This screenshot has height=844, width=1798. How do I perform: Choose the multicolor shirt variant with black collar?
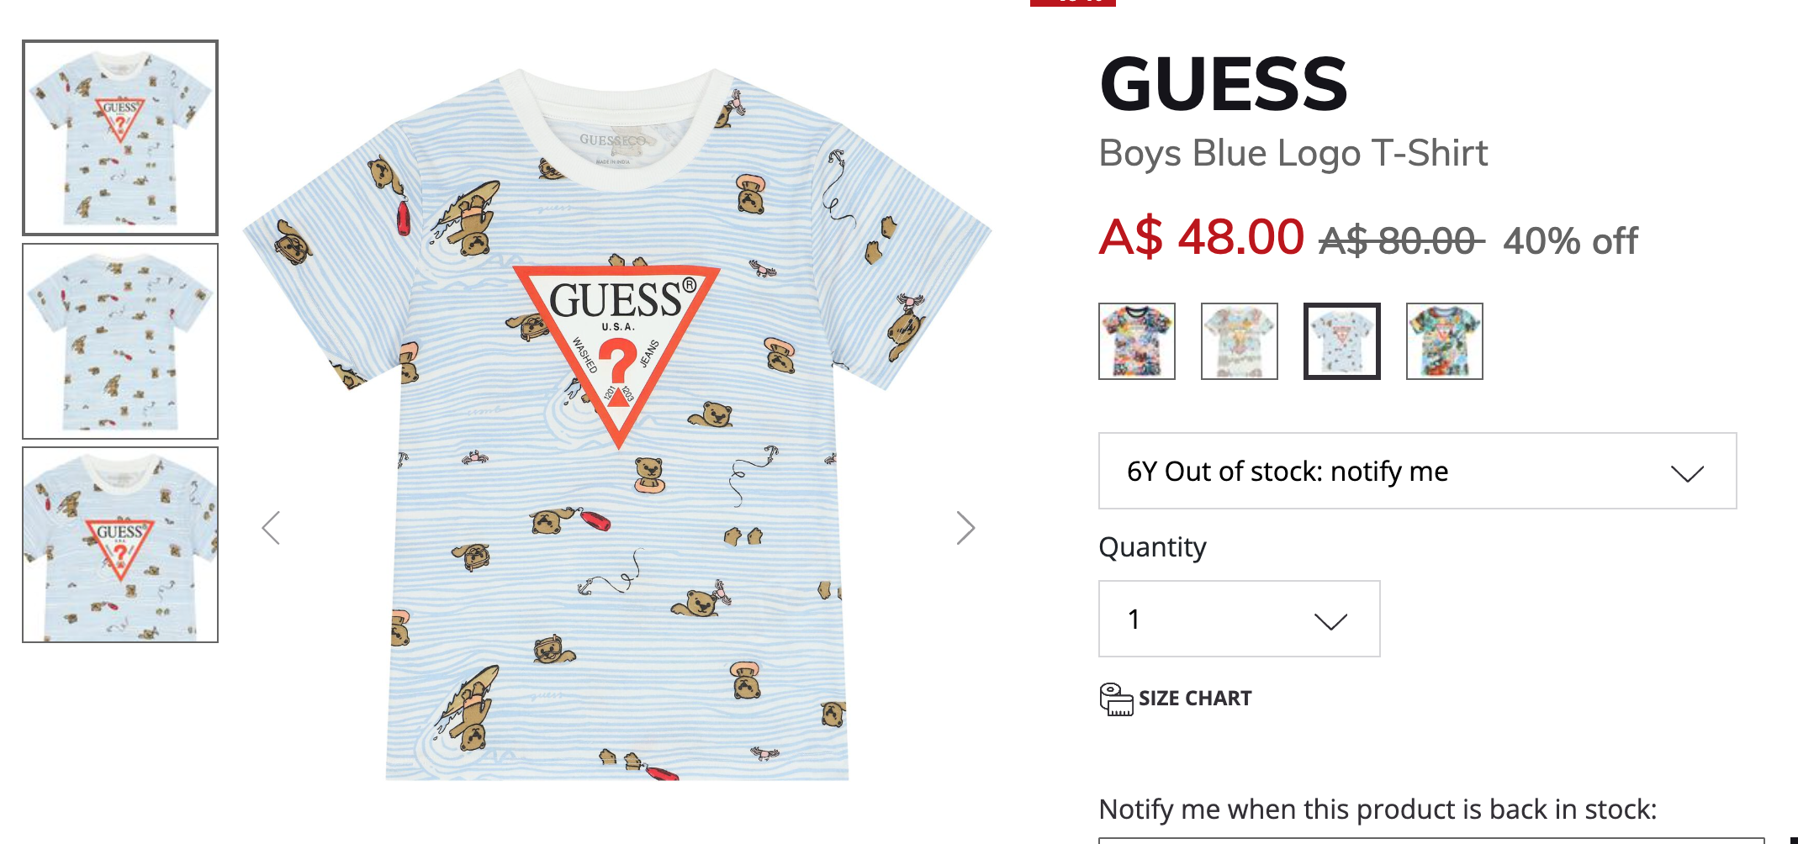tap(1137, 341)
